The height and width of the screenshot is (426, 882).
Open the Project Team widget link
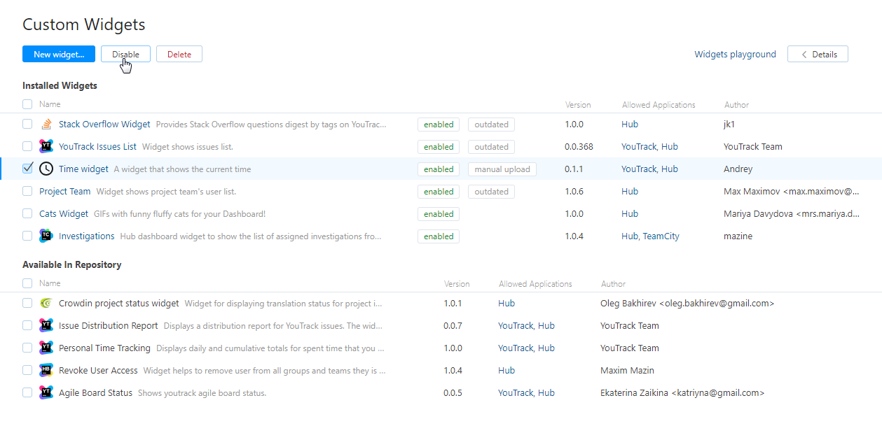tap(65, 192)
